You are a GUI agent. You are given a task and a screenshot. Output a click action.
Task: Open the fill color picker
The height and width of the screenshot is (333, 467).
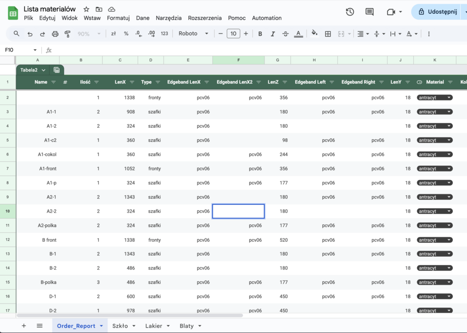314,34
